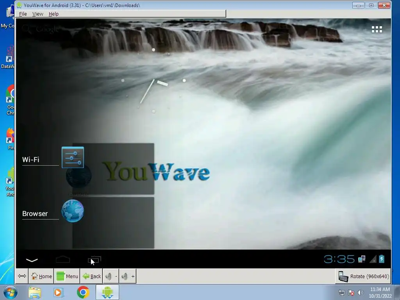The height and width of the screenshot is (300, 400).
Task: Click the mobile signal status icon
Action: click(x=373, y=259)
